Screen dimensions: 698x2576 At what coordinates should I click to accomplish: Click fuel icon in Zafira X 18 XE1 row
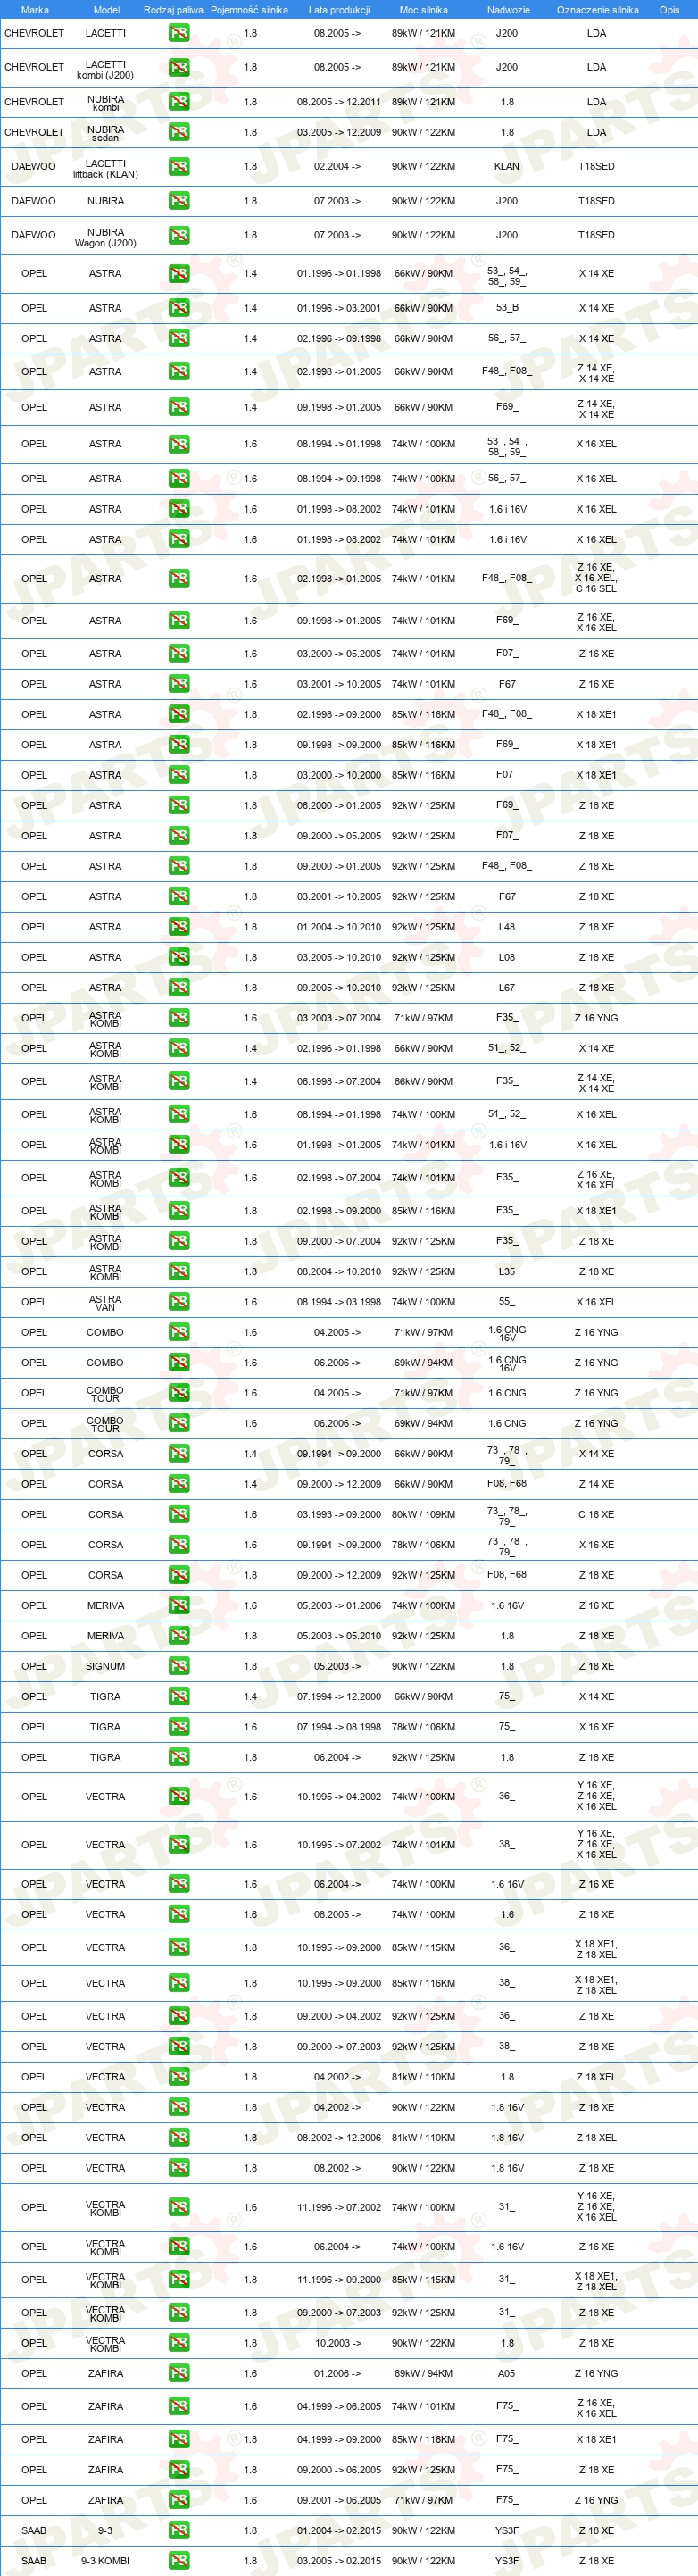pyautogui.click(x=179, y=2439)
